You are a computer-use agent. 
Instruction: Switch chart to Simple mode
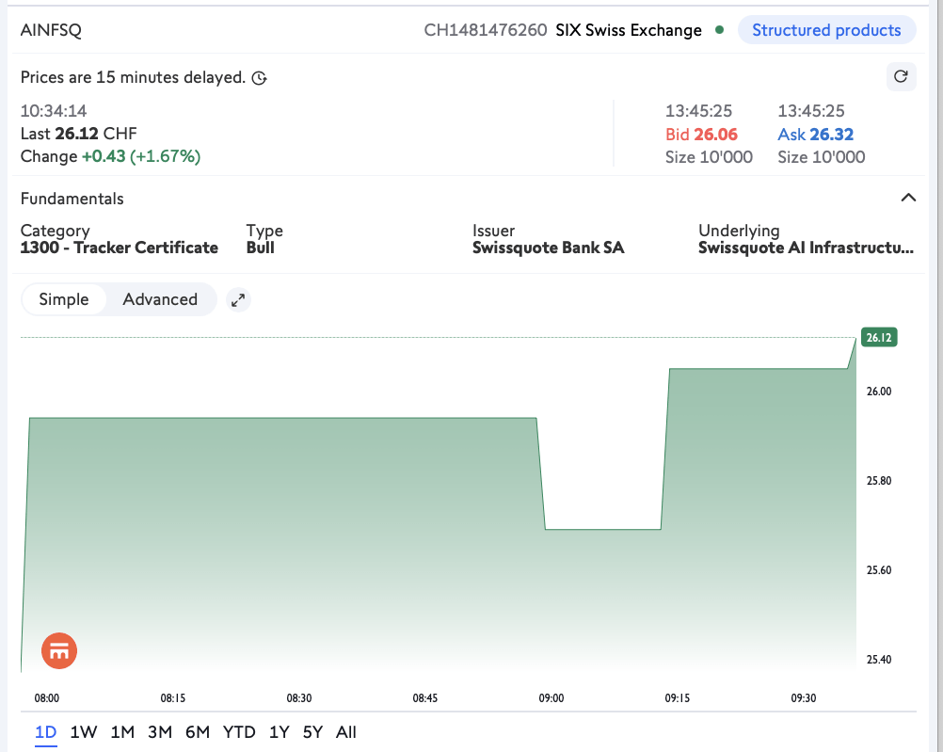(x=64, y=299)
